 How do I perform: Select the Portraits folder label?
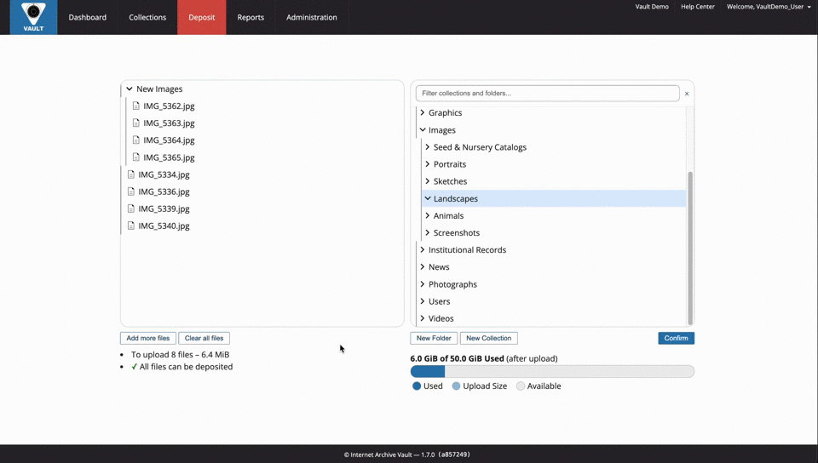(x=450, y=164)
